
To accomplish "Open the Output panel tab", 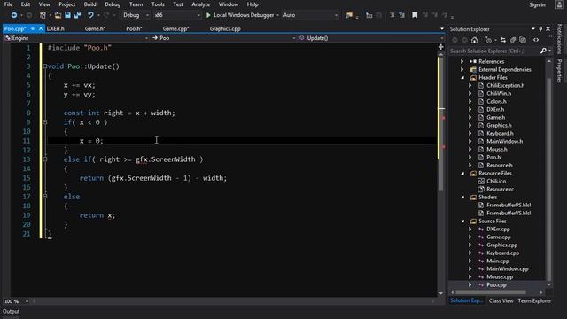I will [12, 312].
